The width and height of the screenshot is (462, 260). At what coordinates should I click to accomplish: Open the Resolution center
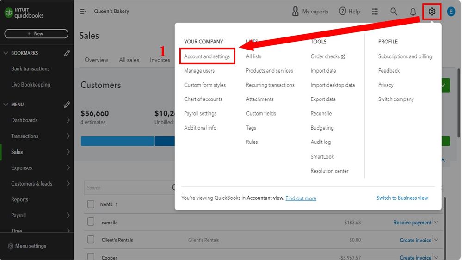pos(329,171)
